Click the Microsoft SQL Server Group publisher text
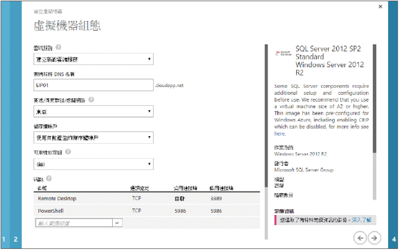399x250 pixels. 304,170
